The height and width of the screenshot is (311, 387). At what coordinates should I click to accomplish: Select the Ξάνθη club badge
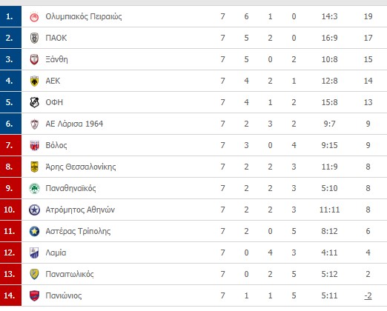34,59
